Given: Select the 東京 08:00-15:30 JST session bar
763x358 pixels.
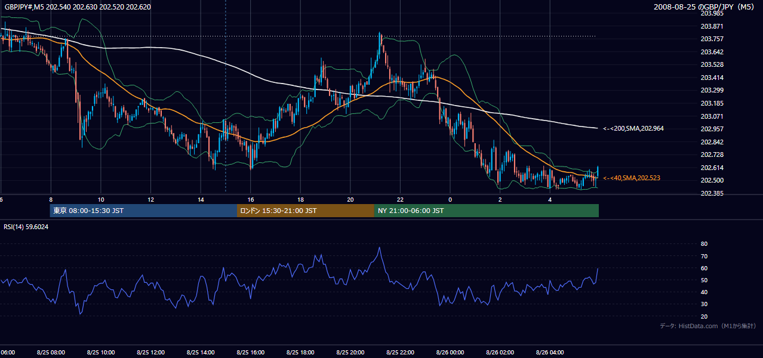Looking at the screenshot, I should (x=143, y=211).
